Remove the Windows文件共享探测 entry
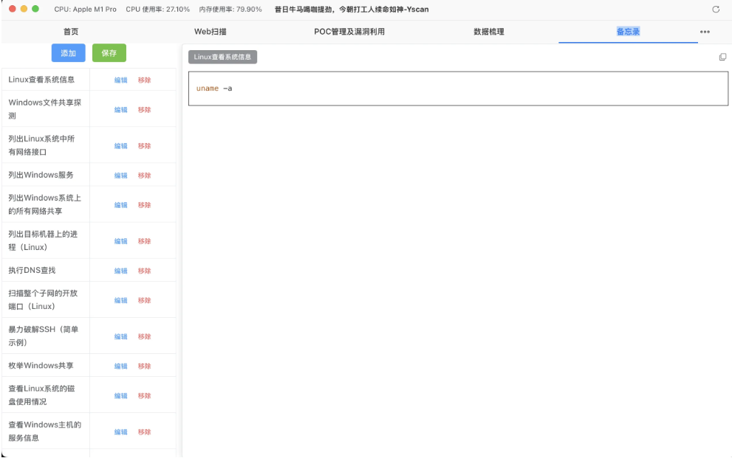This screenshot has width=732, height=458. (144, 110)
